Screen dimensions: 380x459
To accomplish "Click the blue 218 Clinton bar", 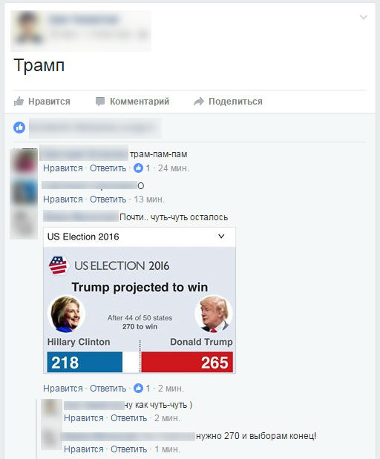I will (85, 362).
